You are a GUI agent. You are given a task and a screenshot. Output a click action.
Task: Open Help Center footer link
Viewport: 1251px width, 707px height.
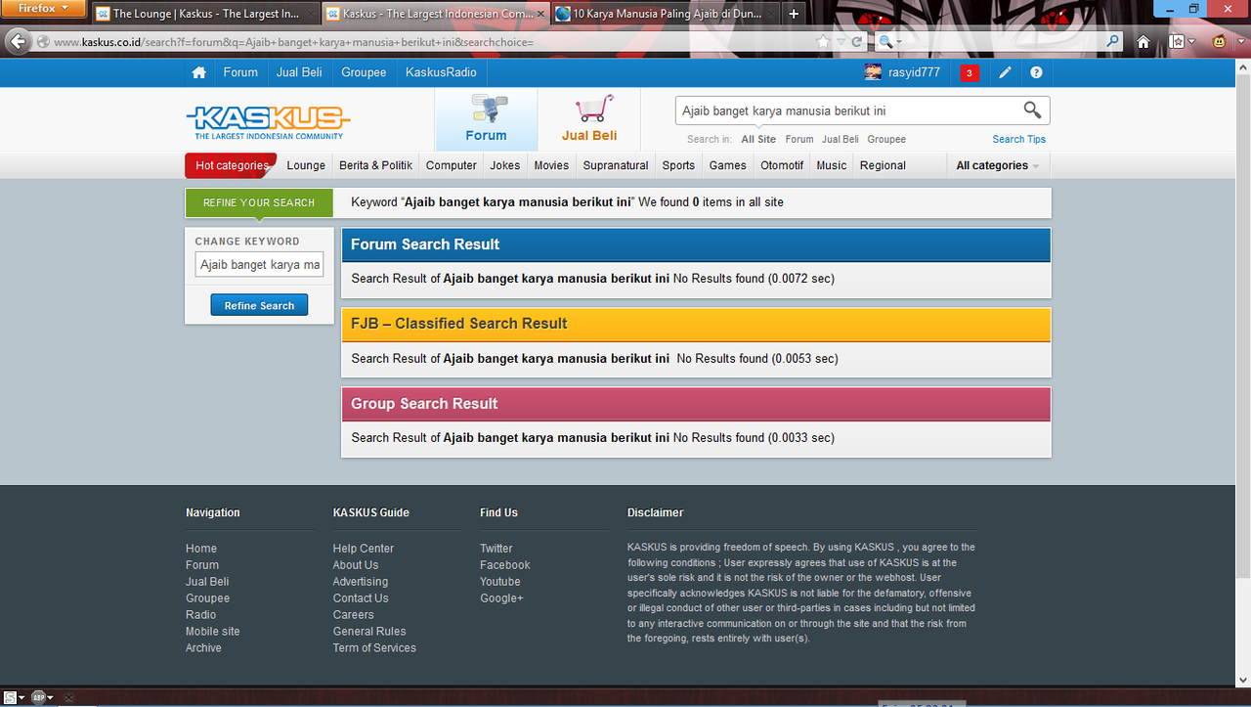(363, 549)
